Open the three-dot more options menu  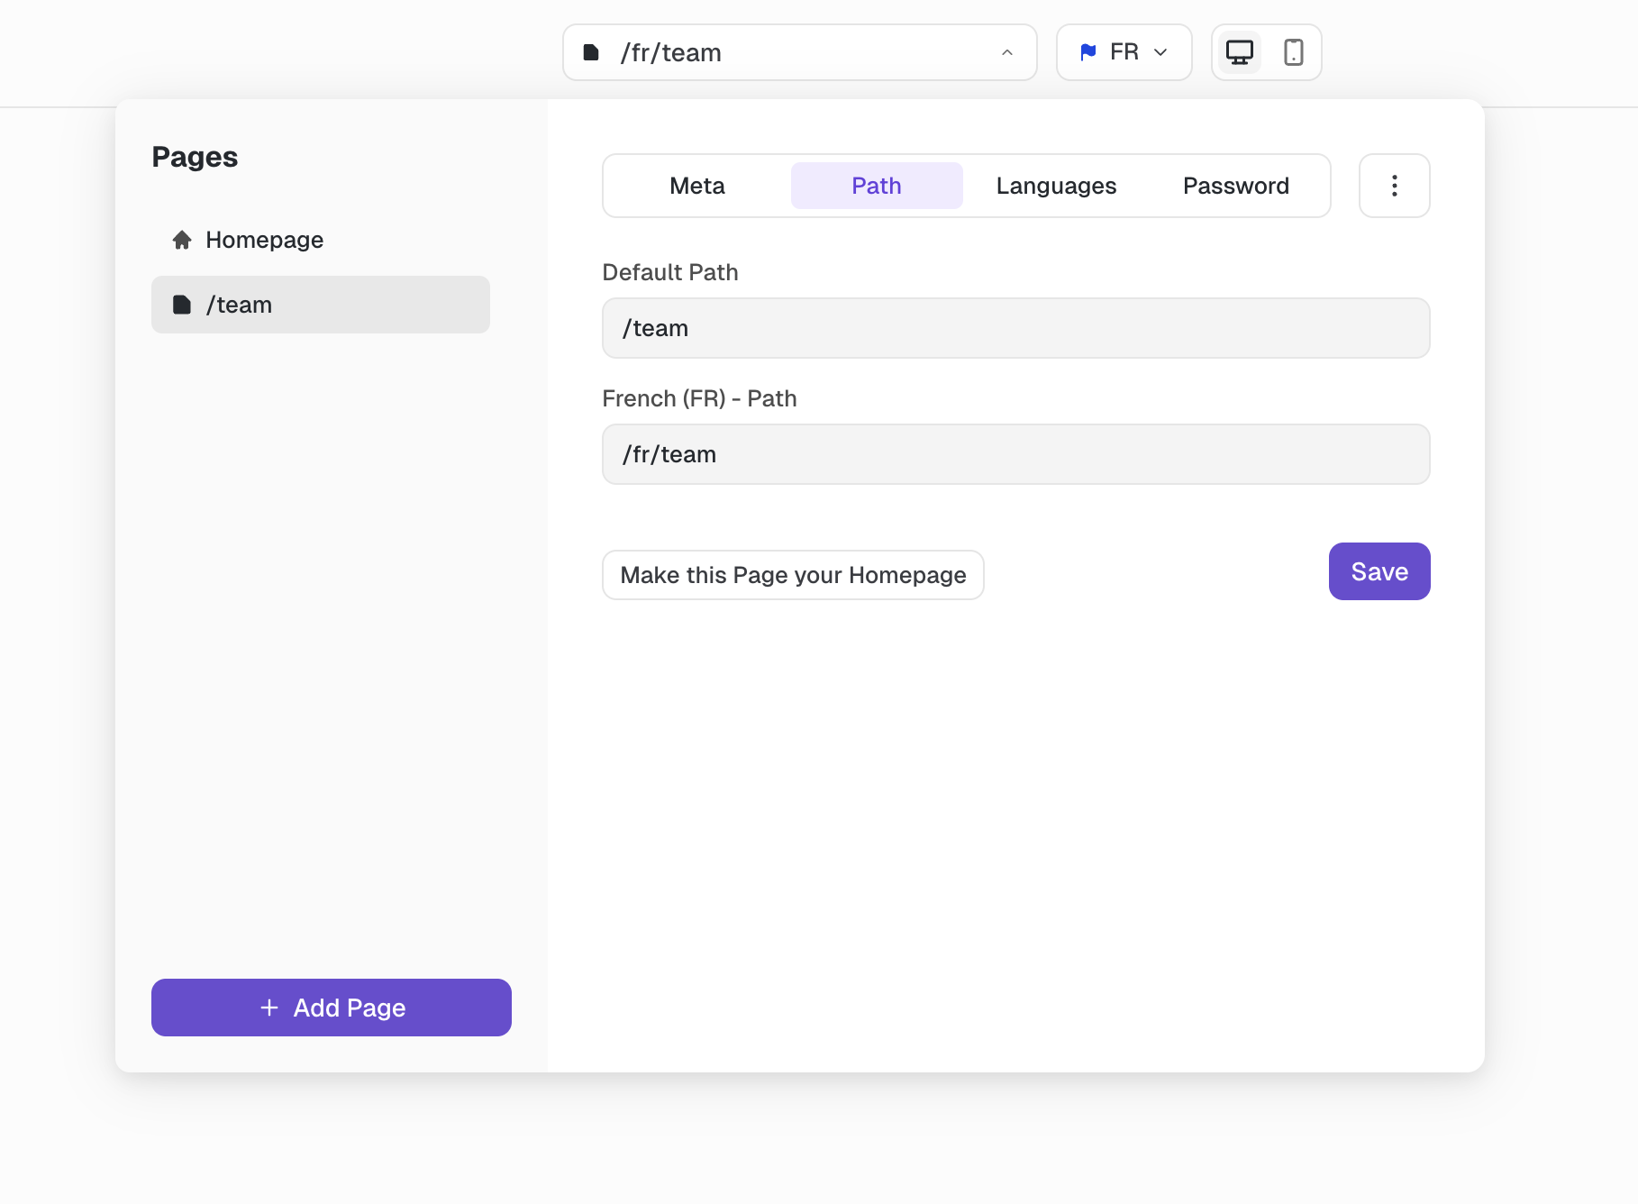pos(1394,186)
